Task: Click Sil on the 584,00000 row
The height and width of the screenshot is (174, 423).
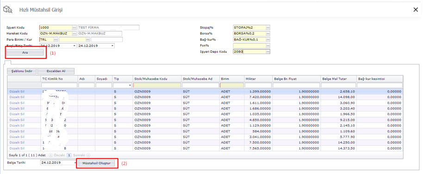Action: (x=23, y=131)
